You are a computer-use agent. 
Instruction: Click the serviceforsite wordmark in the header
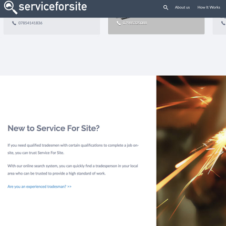click(53, 6)
